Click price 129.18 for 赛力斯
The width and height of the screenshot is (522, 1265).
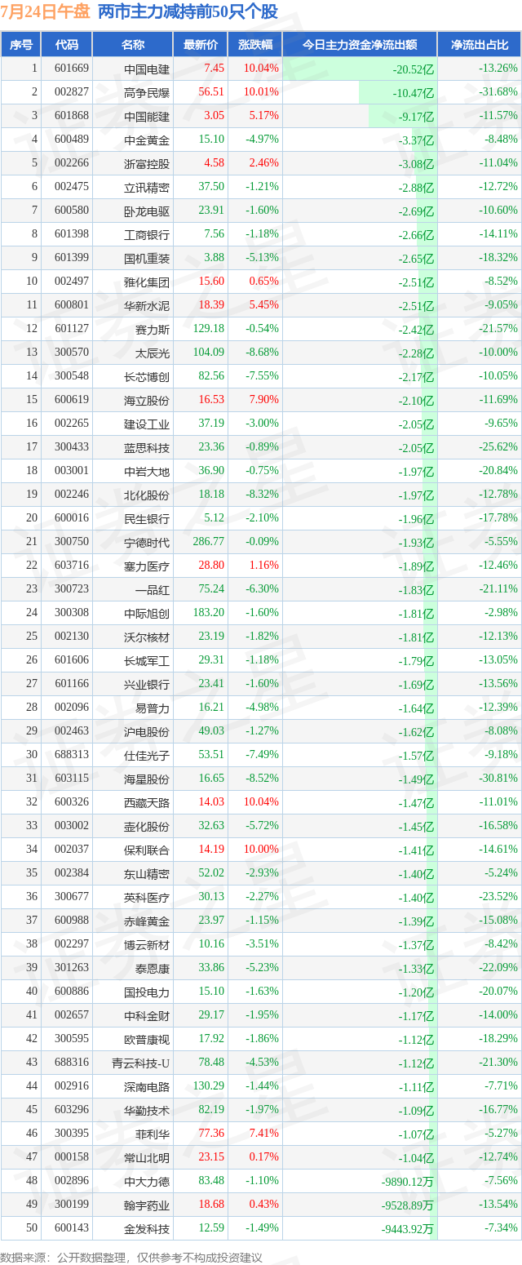point(209,329)
